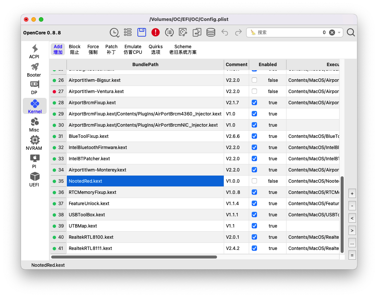Click the < move button

click(x=352, y=218)
